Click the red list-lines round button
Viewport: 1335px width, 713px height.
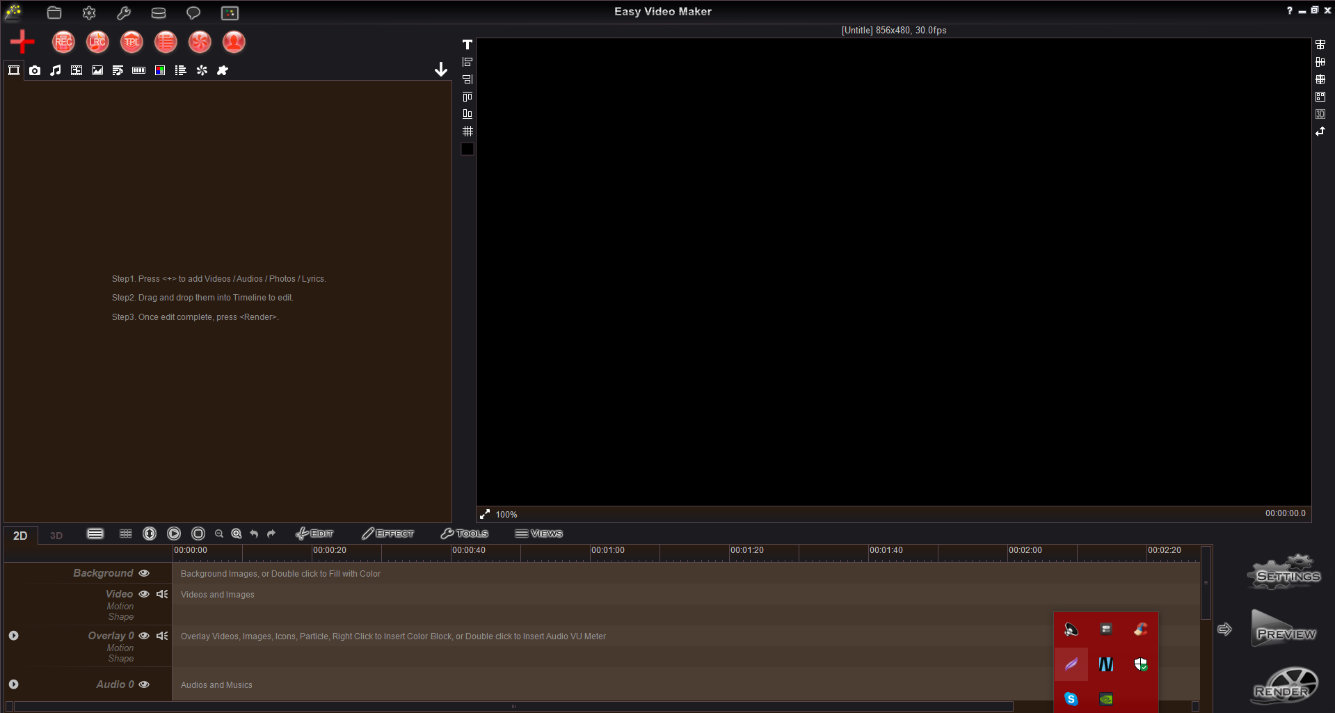pyautogui.click(x=166, y=42)
